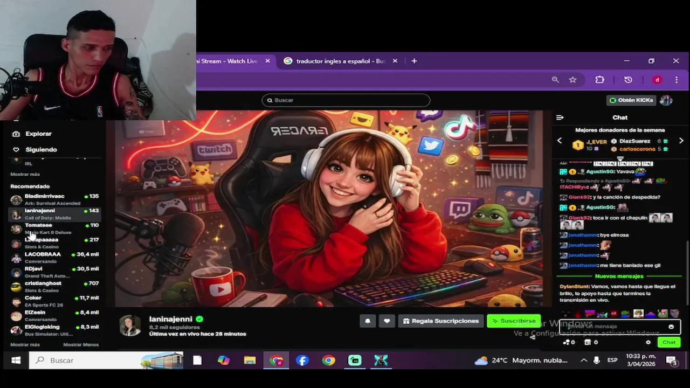
Task: Expand followed channels with Mostrar más above Recomendado
Action: tap(25, 174)
